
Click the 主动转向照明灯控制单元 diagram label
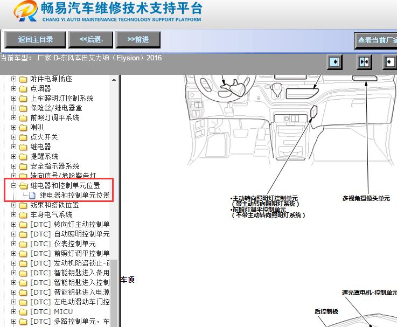(x=265, y=198)
